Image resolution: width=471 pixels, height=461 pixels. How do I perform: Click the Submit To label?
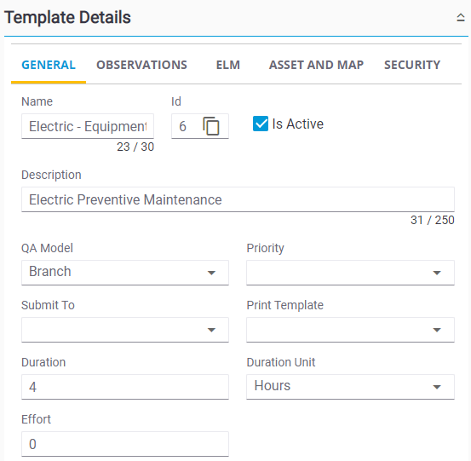[48, 305]
